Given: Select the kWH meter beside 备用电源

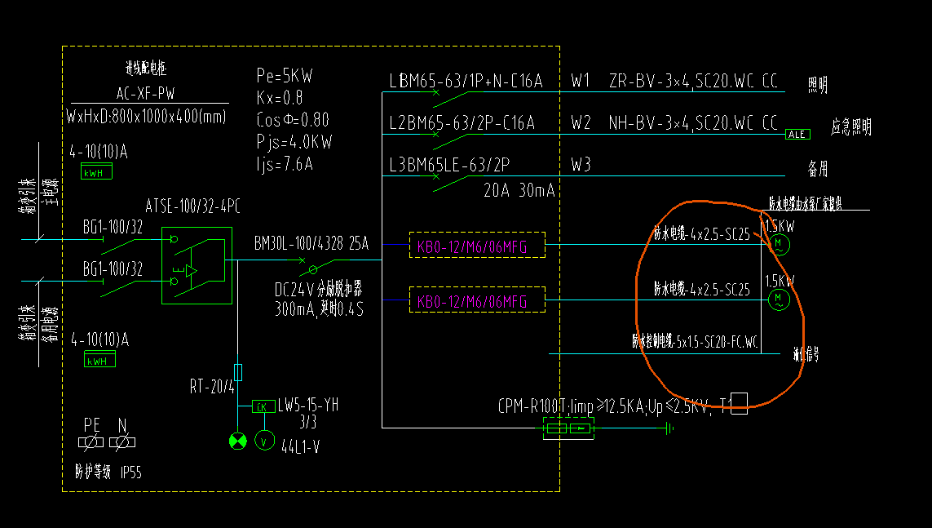Looking at the screenshot, I should (x=99, y=360).
